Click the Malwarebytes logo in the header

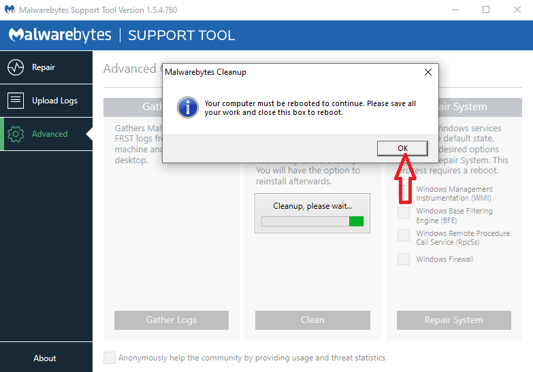[60, 35]
